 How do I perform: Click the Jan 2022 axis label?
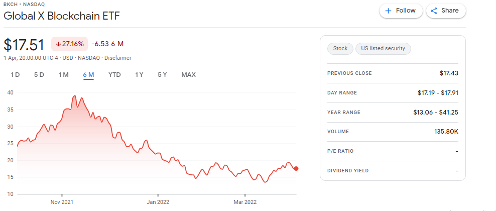point(158,202)
